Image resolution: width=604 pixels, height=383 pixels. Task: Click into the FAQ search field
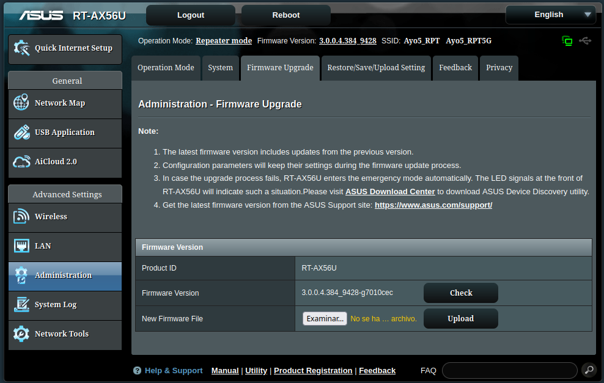coord(510,370)
